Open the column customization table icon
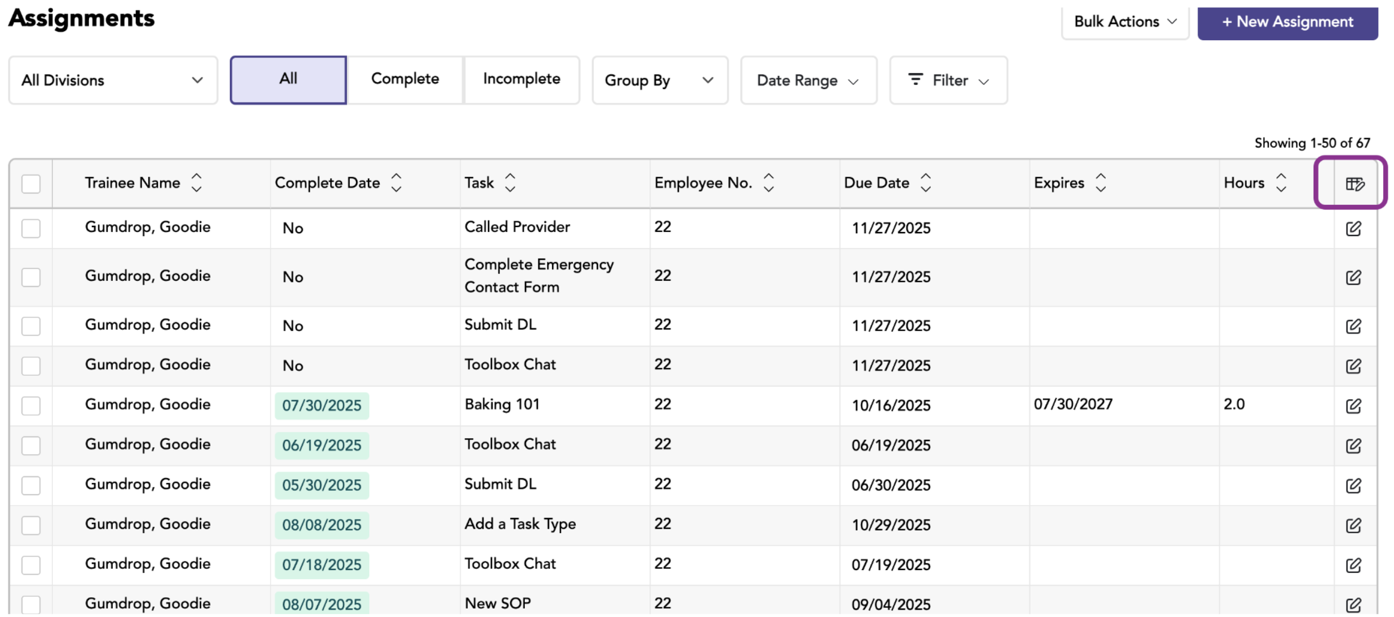 click(1354, 183)
